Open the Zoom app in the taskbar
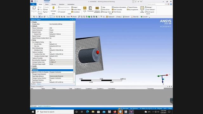Image resolution: width=203 pixels, height=114 pixels. click(x=120, y=112)
